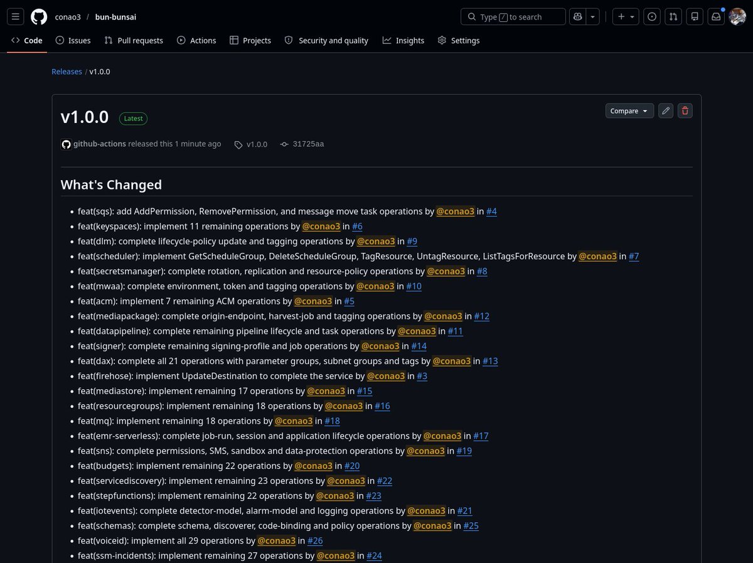753x563 pixels.
Task: Open pull request #17 for emr-serverless
Action: [481, 436]
